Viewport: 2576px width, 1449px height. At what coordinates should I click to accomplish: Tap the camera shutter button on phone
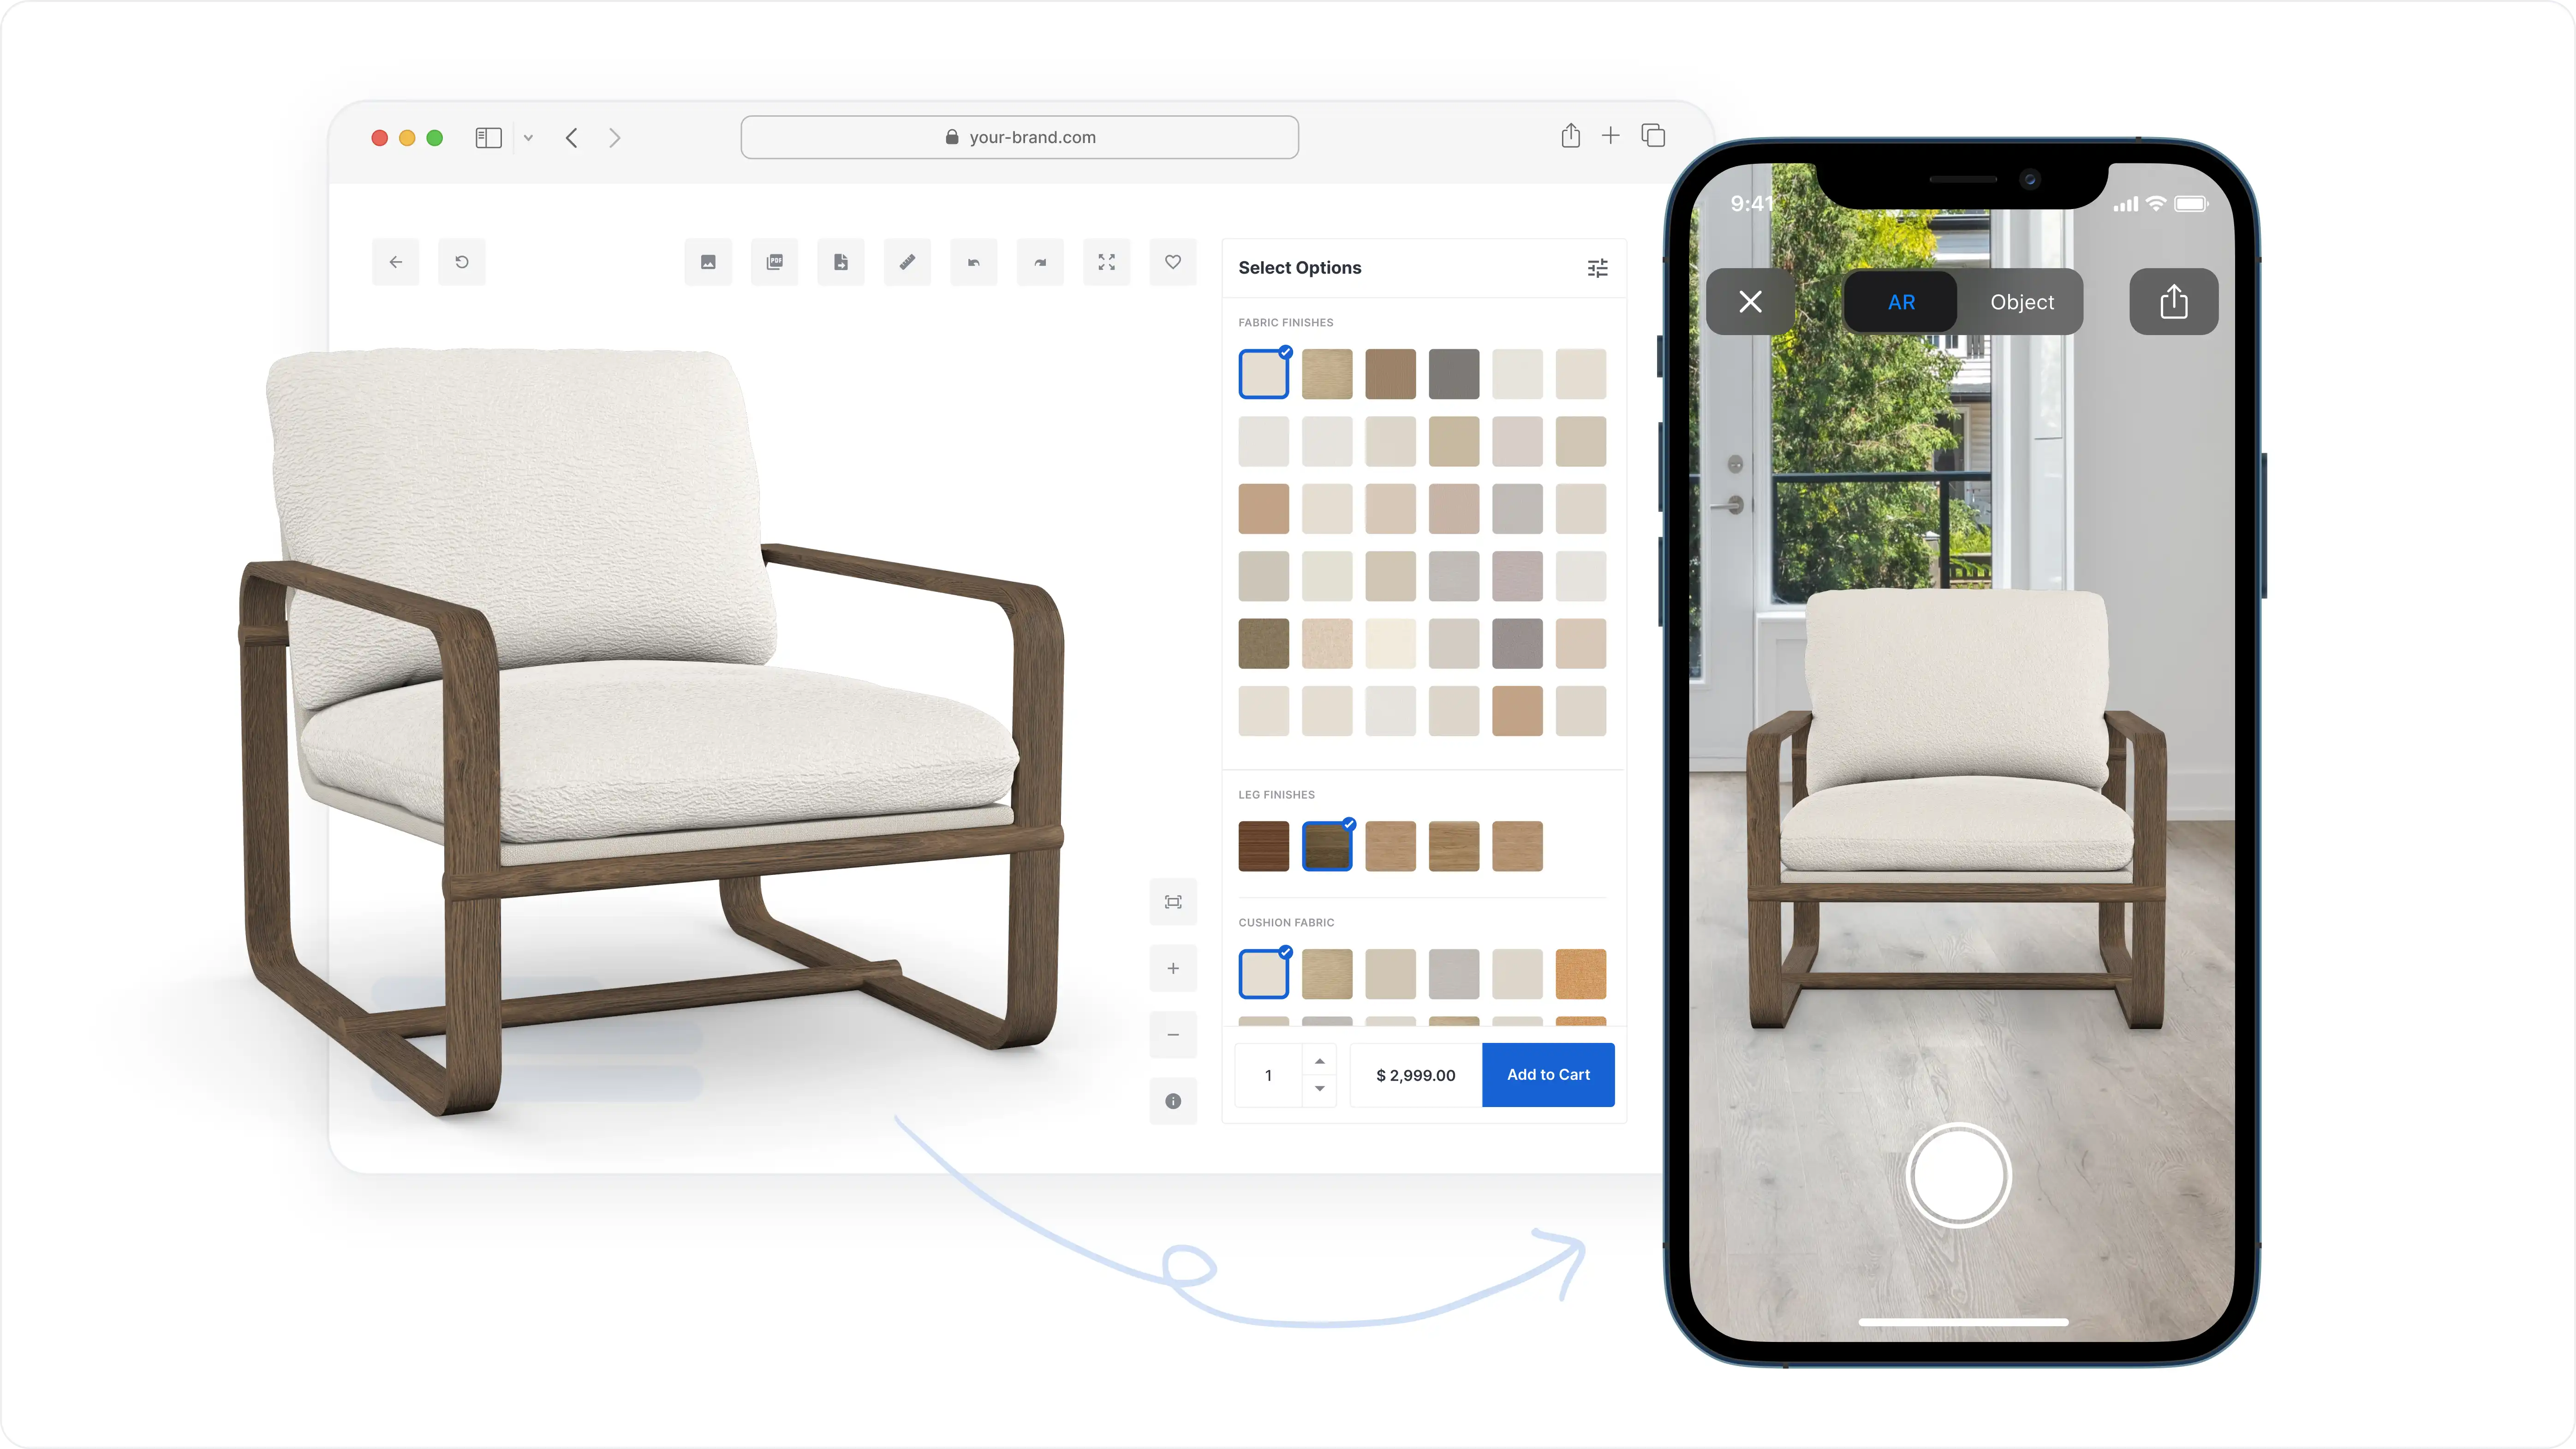tap(1959, 1176)
